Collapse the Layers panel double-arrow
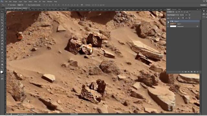Image resolution: width=207 pixels, height=116 pixels. click(x=198, y=9)
